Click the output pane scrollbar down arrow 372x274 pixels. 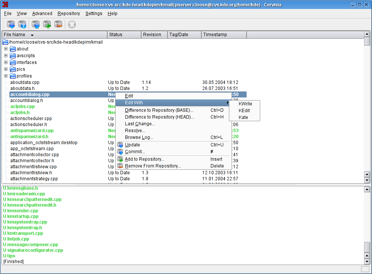click(367, 261)
